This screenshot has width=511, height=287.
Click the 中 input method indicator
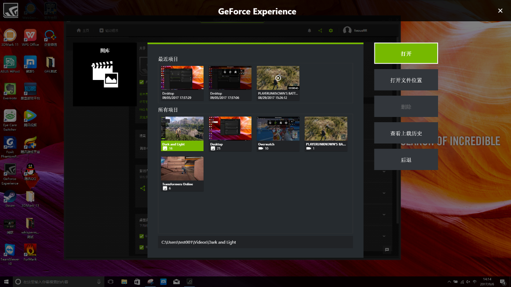(x=474, y=282)
